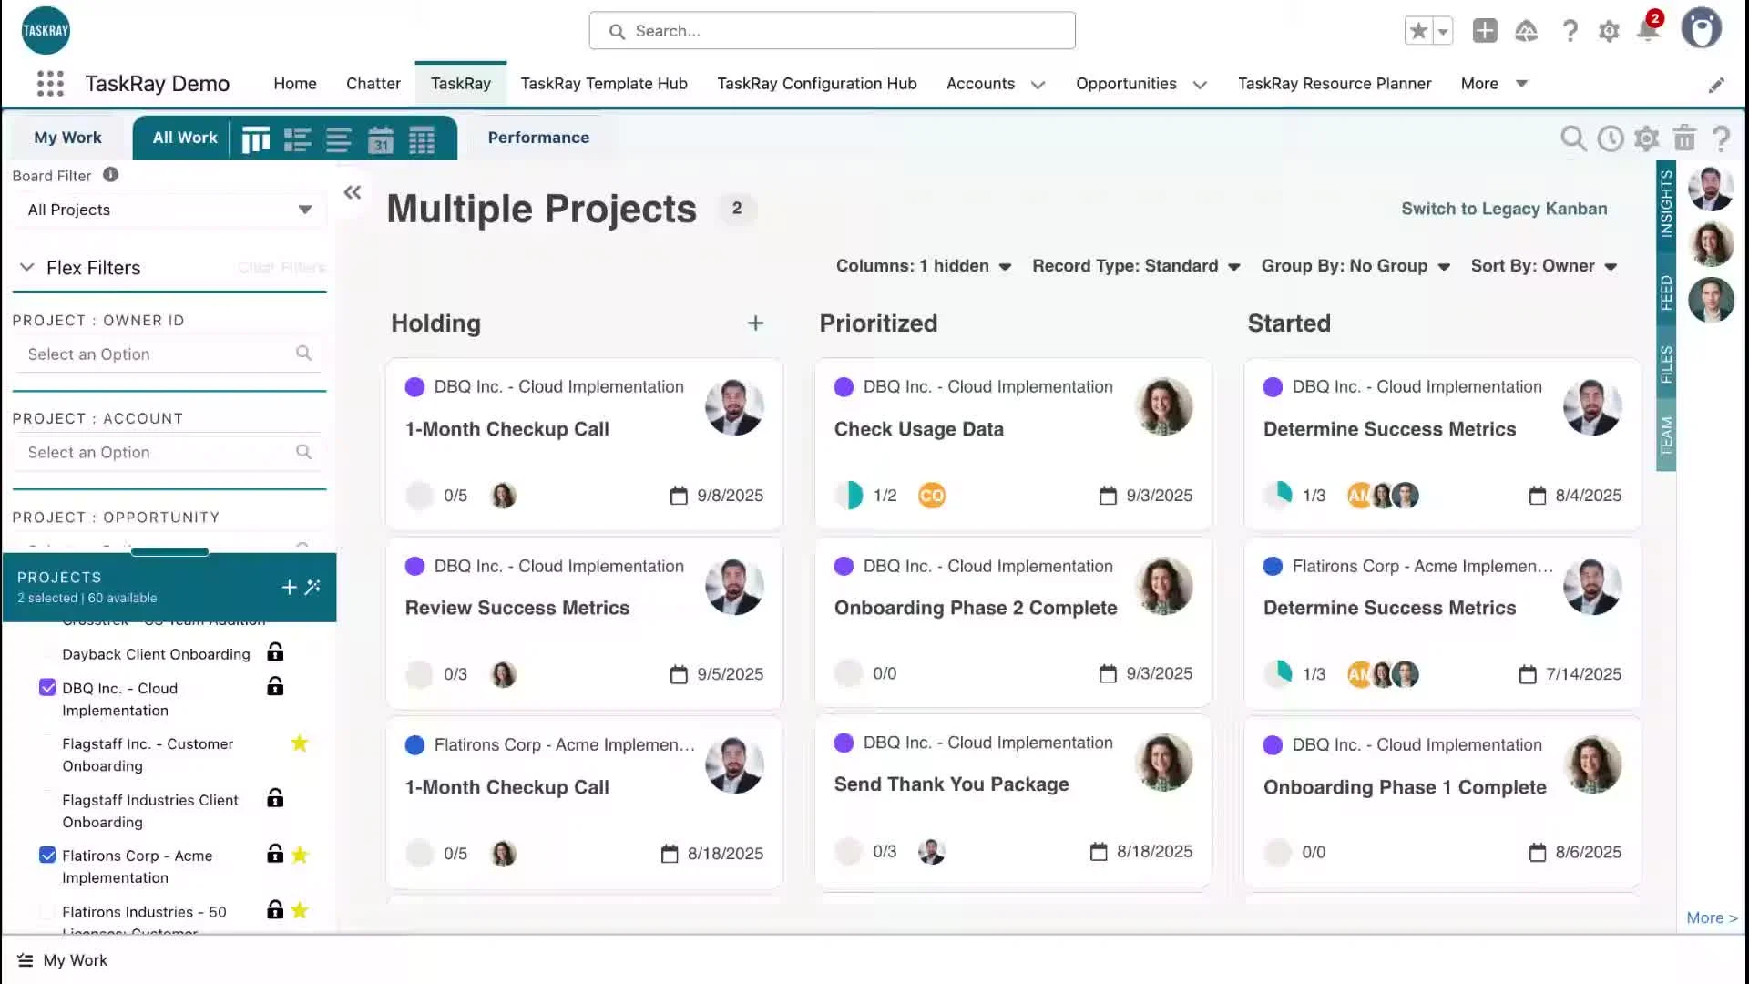The width and height of the screenshot is (1749, 984).
Task: Open the Insights side panel
Action: [1666, 203]
